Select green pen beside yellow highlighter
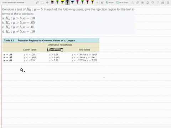The height and width of the screenshot is (128, 171). 57,2
